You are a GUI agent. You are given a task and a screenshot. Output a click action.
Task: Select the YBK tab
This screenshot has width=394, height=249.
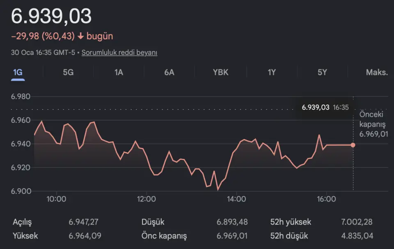click(x=220, y=72)
